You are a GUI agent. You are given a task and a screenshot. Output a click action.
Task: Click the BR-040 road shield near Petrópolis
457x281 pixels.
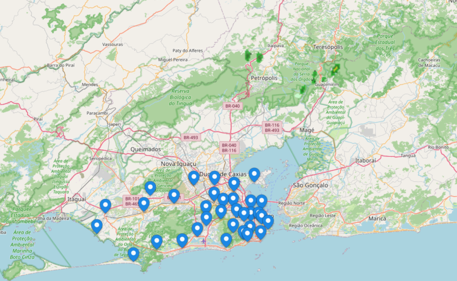pos(232,106)
